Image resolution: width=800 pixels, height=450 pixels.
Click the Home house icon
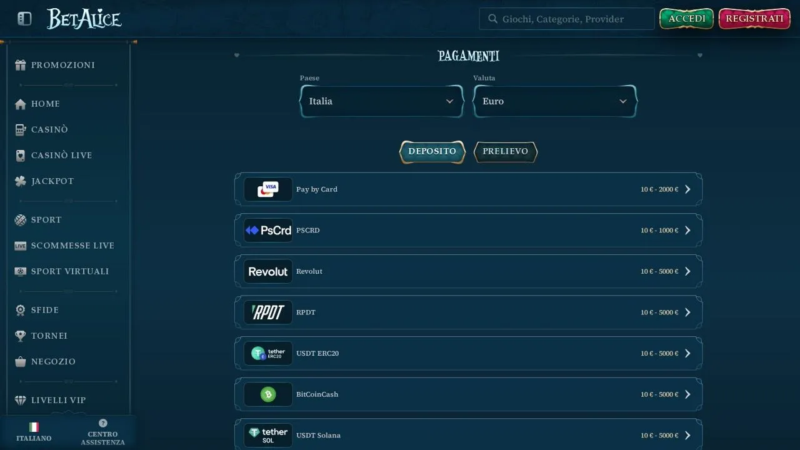[x=21, y=104]
